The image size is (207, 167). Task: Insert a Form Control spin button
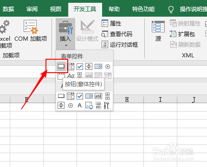(x=89, y=67)
